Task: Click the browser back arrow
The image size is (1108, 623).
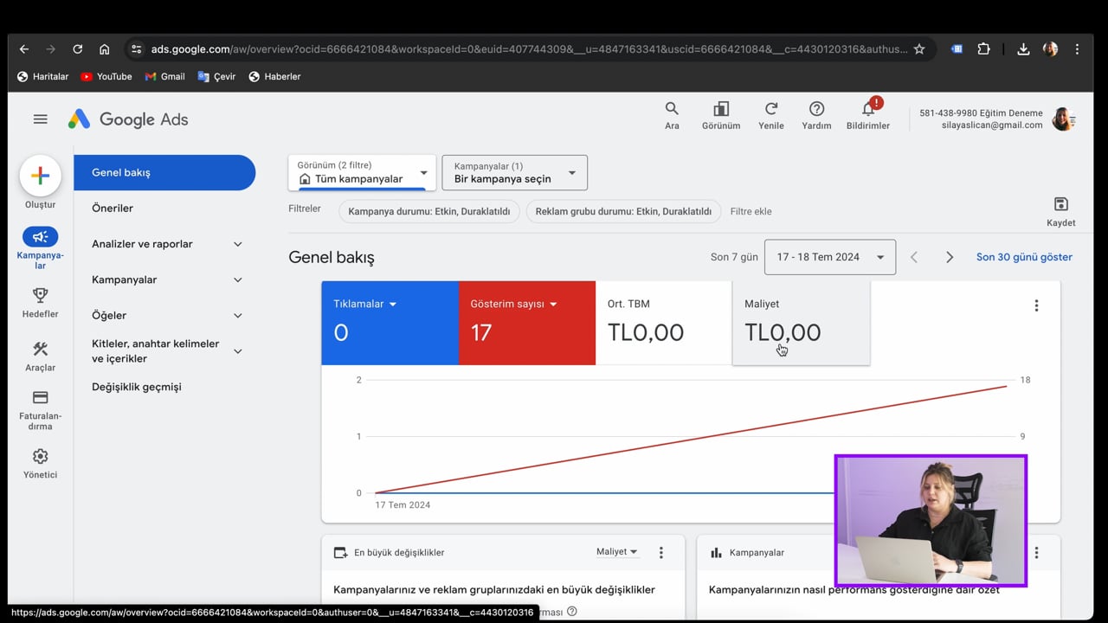Action: pyautogui.click(x=24, y=49)
